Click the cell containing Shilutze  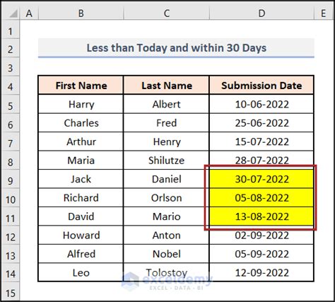166,161
